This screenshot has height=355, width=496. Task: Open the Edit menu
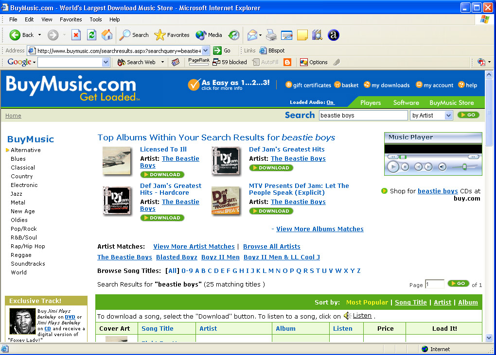pos(29,19)
